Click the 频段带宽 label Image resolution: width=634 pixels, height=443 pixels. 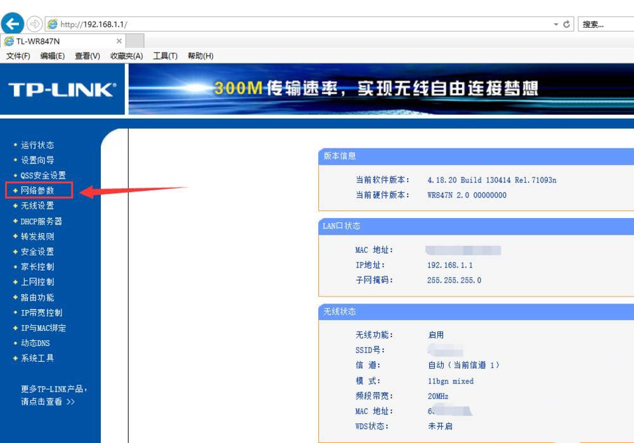coord(374,395)
